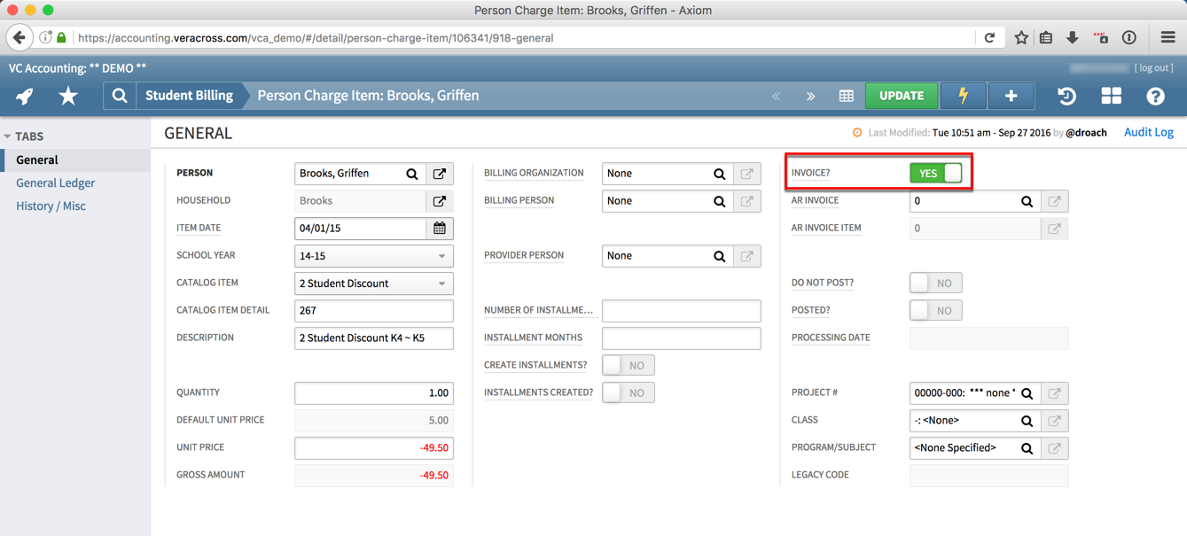Click the grid apps icon near the help icon
The width and height of the screenshot is (1187, 536).
point(1111,96)
